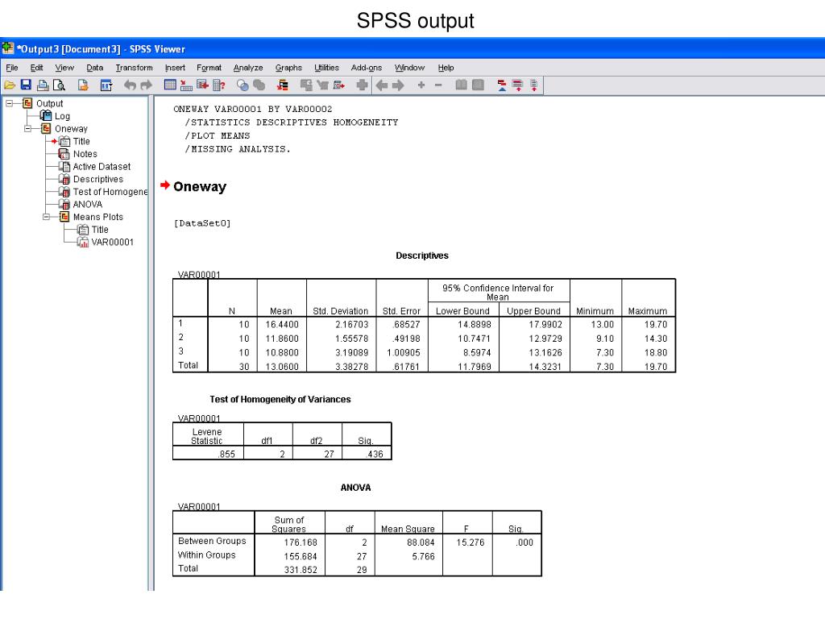The height and width of the screenshot is (619, 825).
Task: Open the Insert menu
Action: tap(175, 68)
